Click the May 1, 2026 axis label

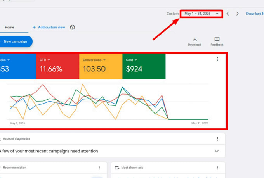pyautogui.click(x=17, y=123)
